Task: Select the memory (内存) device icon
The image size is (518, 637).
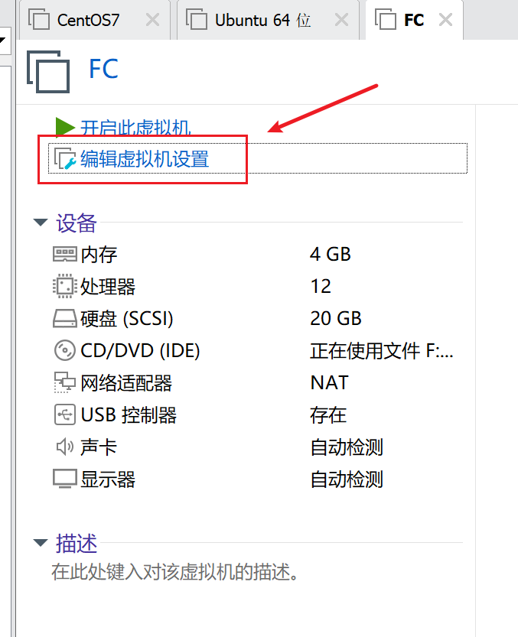Action: point(64,255)
